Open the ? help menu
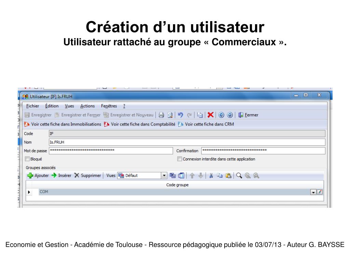This screenshot has width=350, height=262. pyautogui.click(x=124, y=106)
